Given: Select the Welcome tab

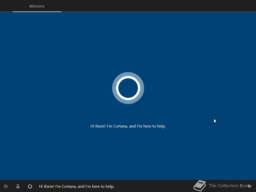Looking at the screenshot, I should tap(37, 6).
